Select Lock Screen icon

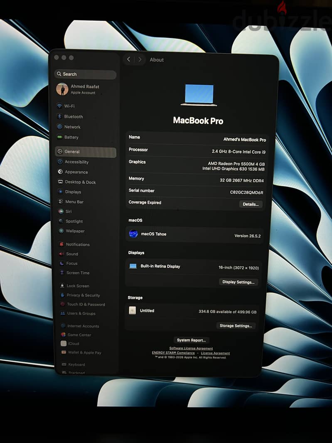click(62, 285)
